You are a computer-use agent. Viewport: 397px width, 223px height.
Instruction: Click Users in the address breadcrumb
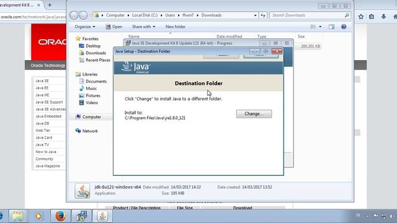click(x=170, y=15)
